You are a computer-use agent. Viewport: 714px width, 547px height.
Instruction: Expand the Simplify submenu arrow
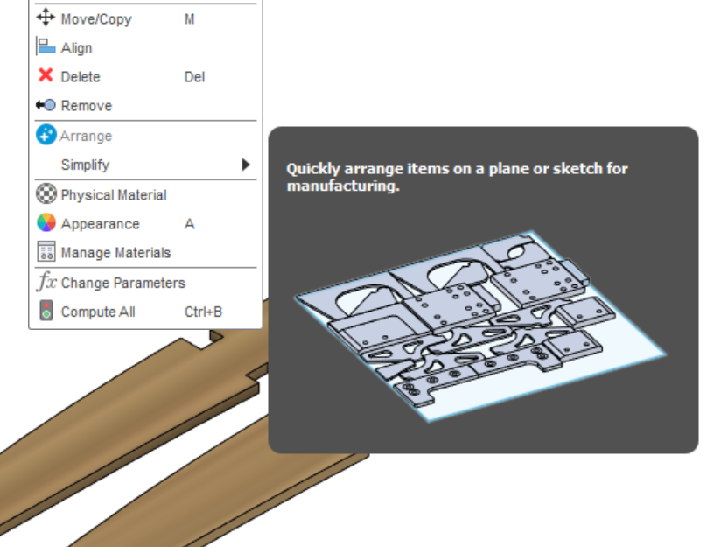[246, 165]
